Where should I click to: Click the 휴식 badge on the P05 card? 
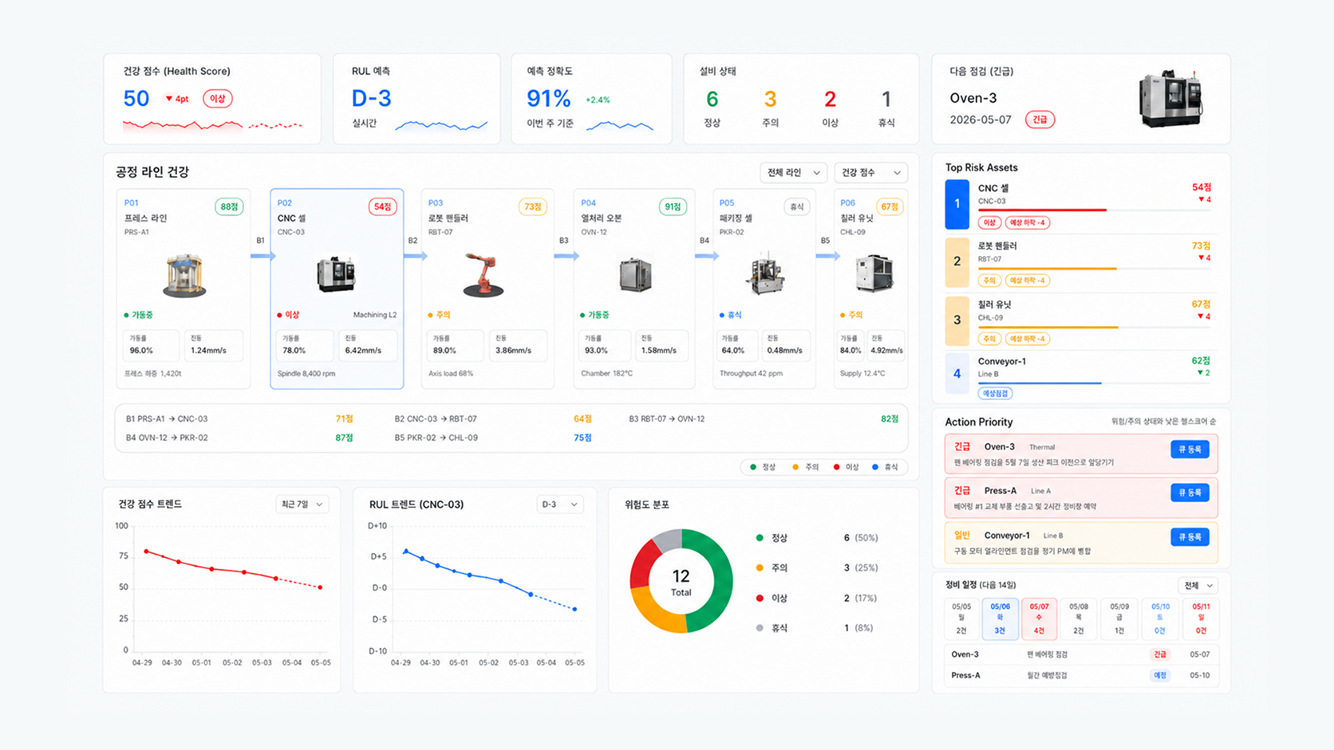pyautogui.click(x=796, y=206)
